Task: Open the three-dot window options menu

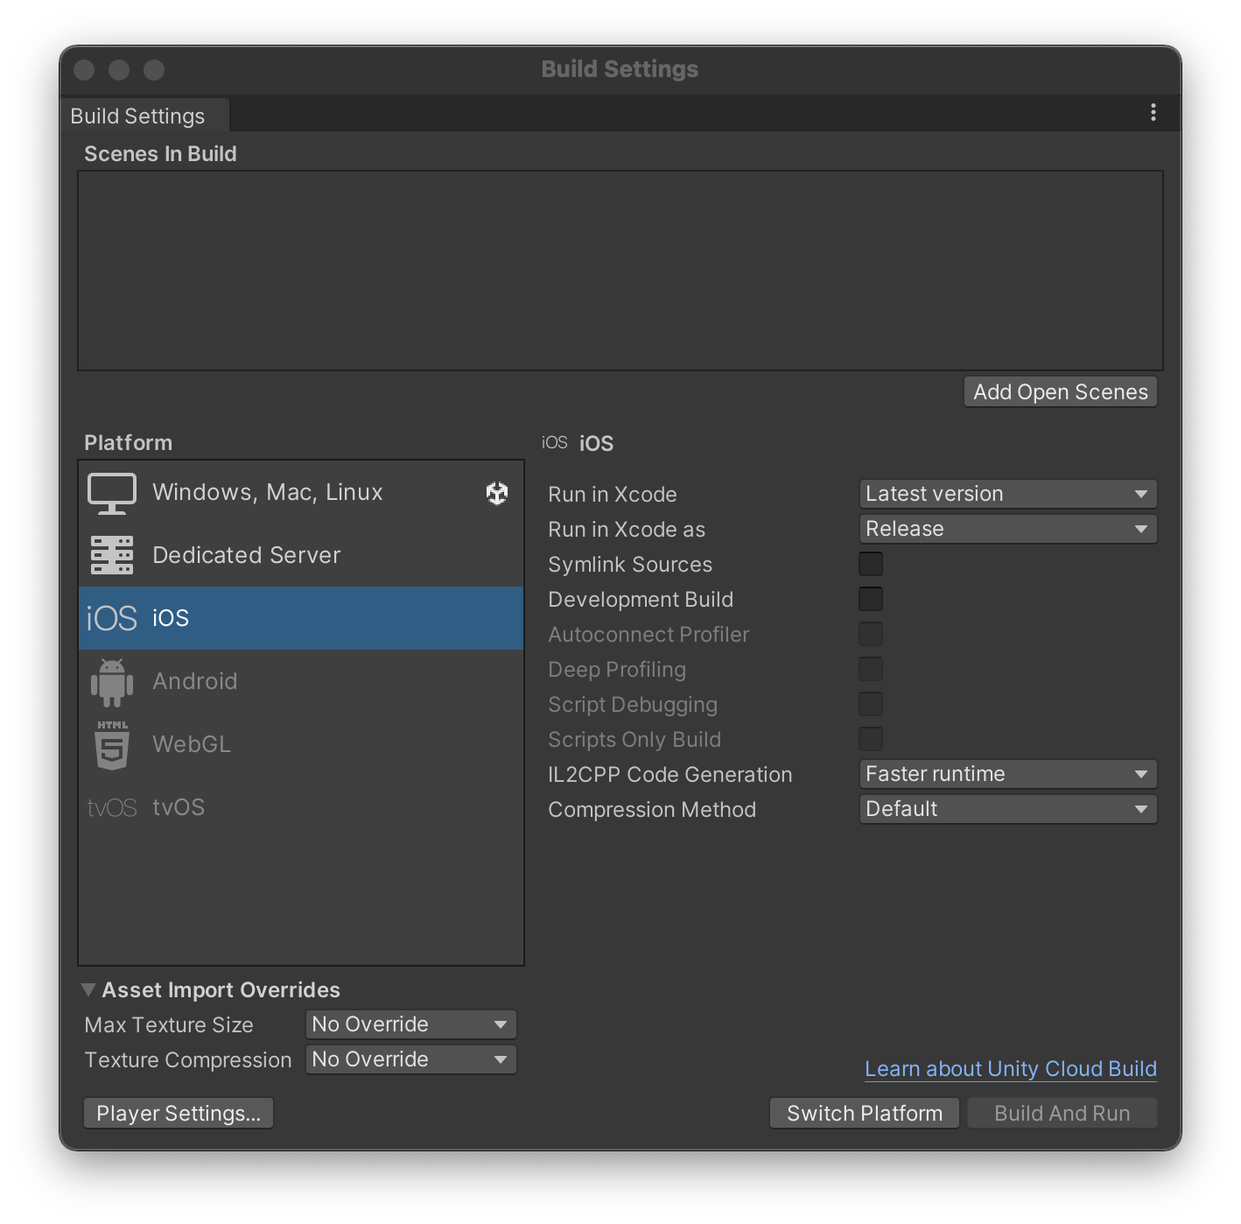Action: [1153, 112]
